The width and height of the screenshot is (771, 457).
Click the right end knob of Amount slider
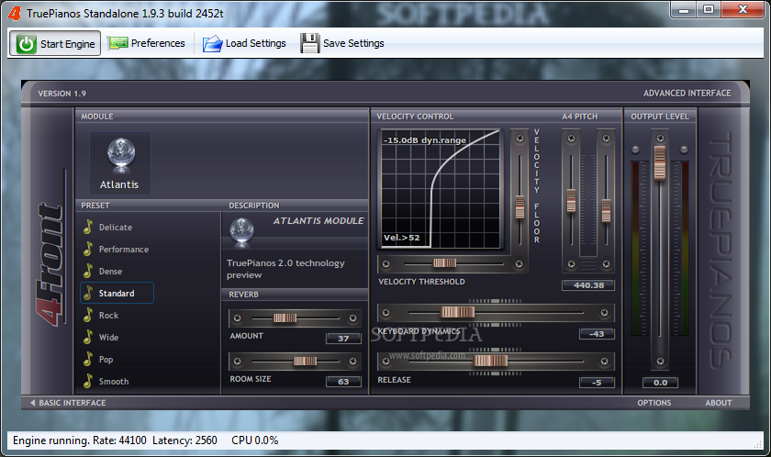click(352, 318)
